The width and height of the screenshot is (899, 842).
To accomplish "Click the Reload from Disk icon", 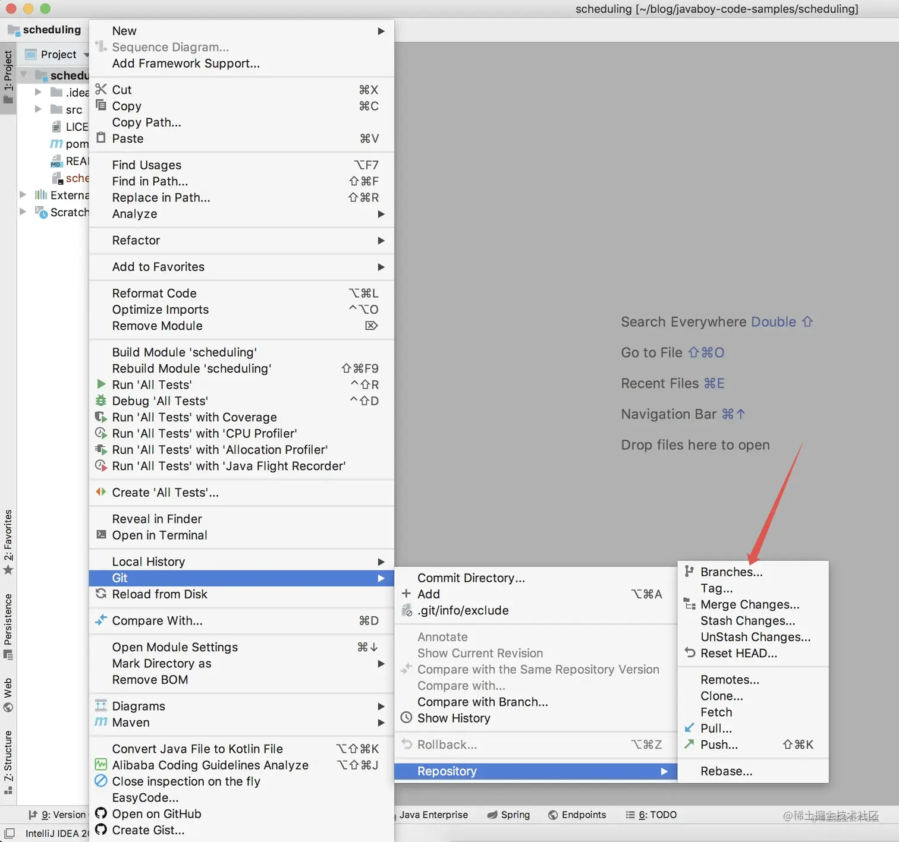I will (101, 594).
